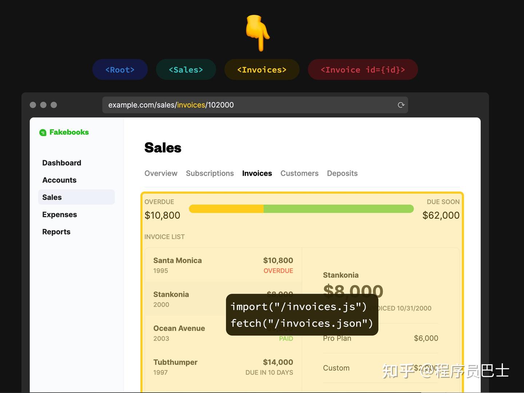Click the green Fakebooks logo icon
Viewport: 524px width, 393px height.
(43, 132)
